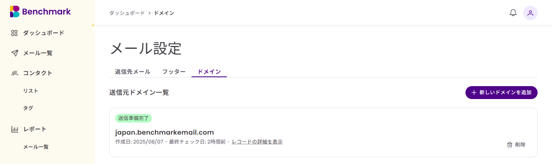Click 新しいドメインを追加 button
552x164 pixels.
click(x=501, y=93)
